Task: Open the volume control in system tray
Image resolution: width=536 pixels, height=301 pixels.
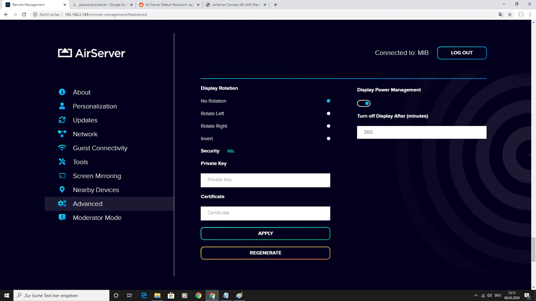Action: (489, 295)
